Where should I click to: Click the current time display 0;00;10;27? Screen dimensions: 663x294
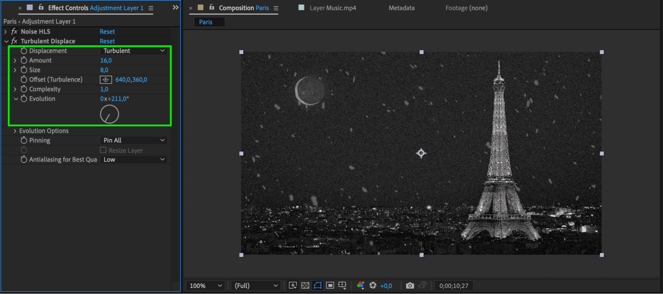pyautogui.click(x=454, y=286)
